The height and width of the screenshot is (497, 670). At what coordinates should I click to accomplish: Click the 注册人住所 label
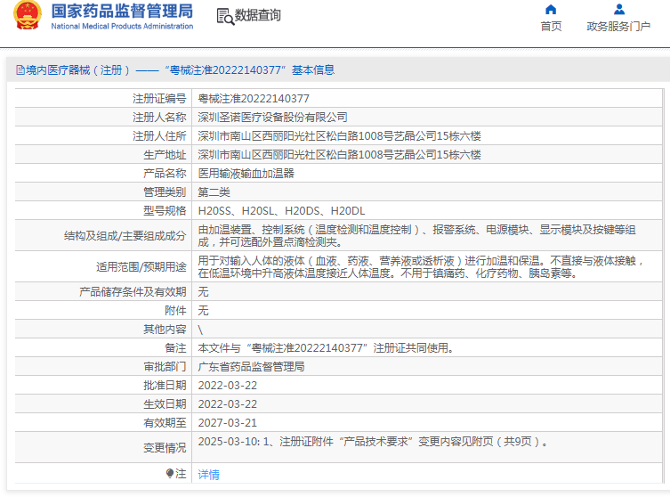coord(159,136)
